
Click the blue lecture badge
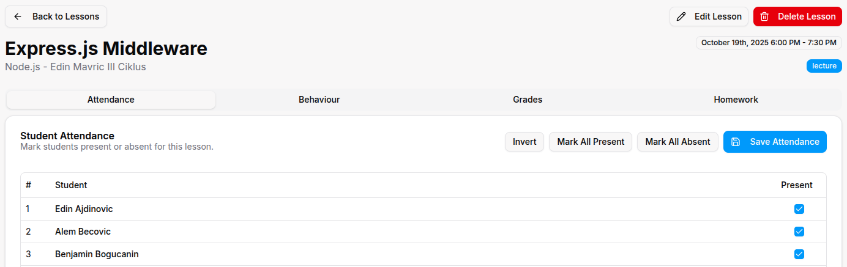pyautogui.click(x=824, y=66)
